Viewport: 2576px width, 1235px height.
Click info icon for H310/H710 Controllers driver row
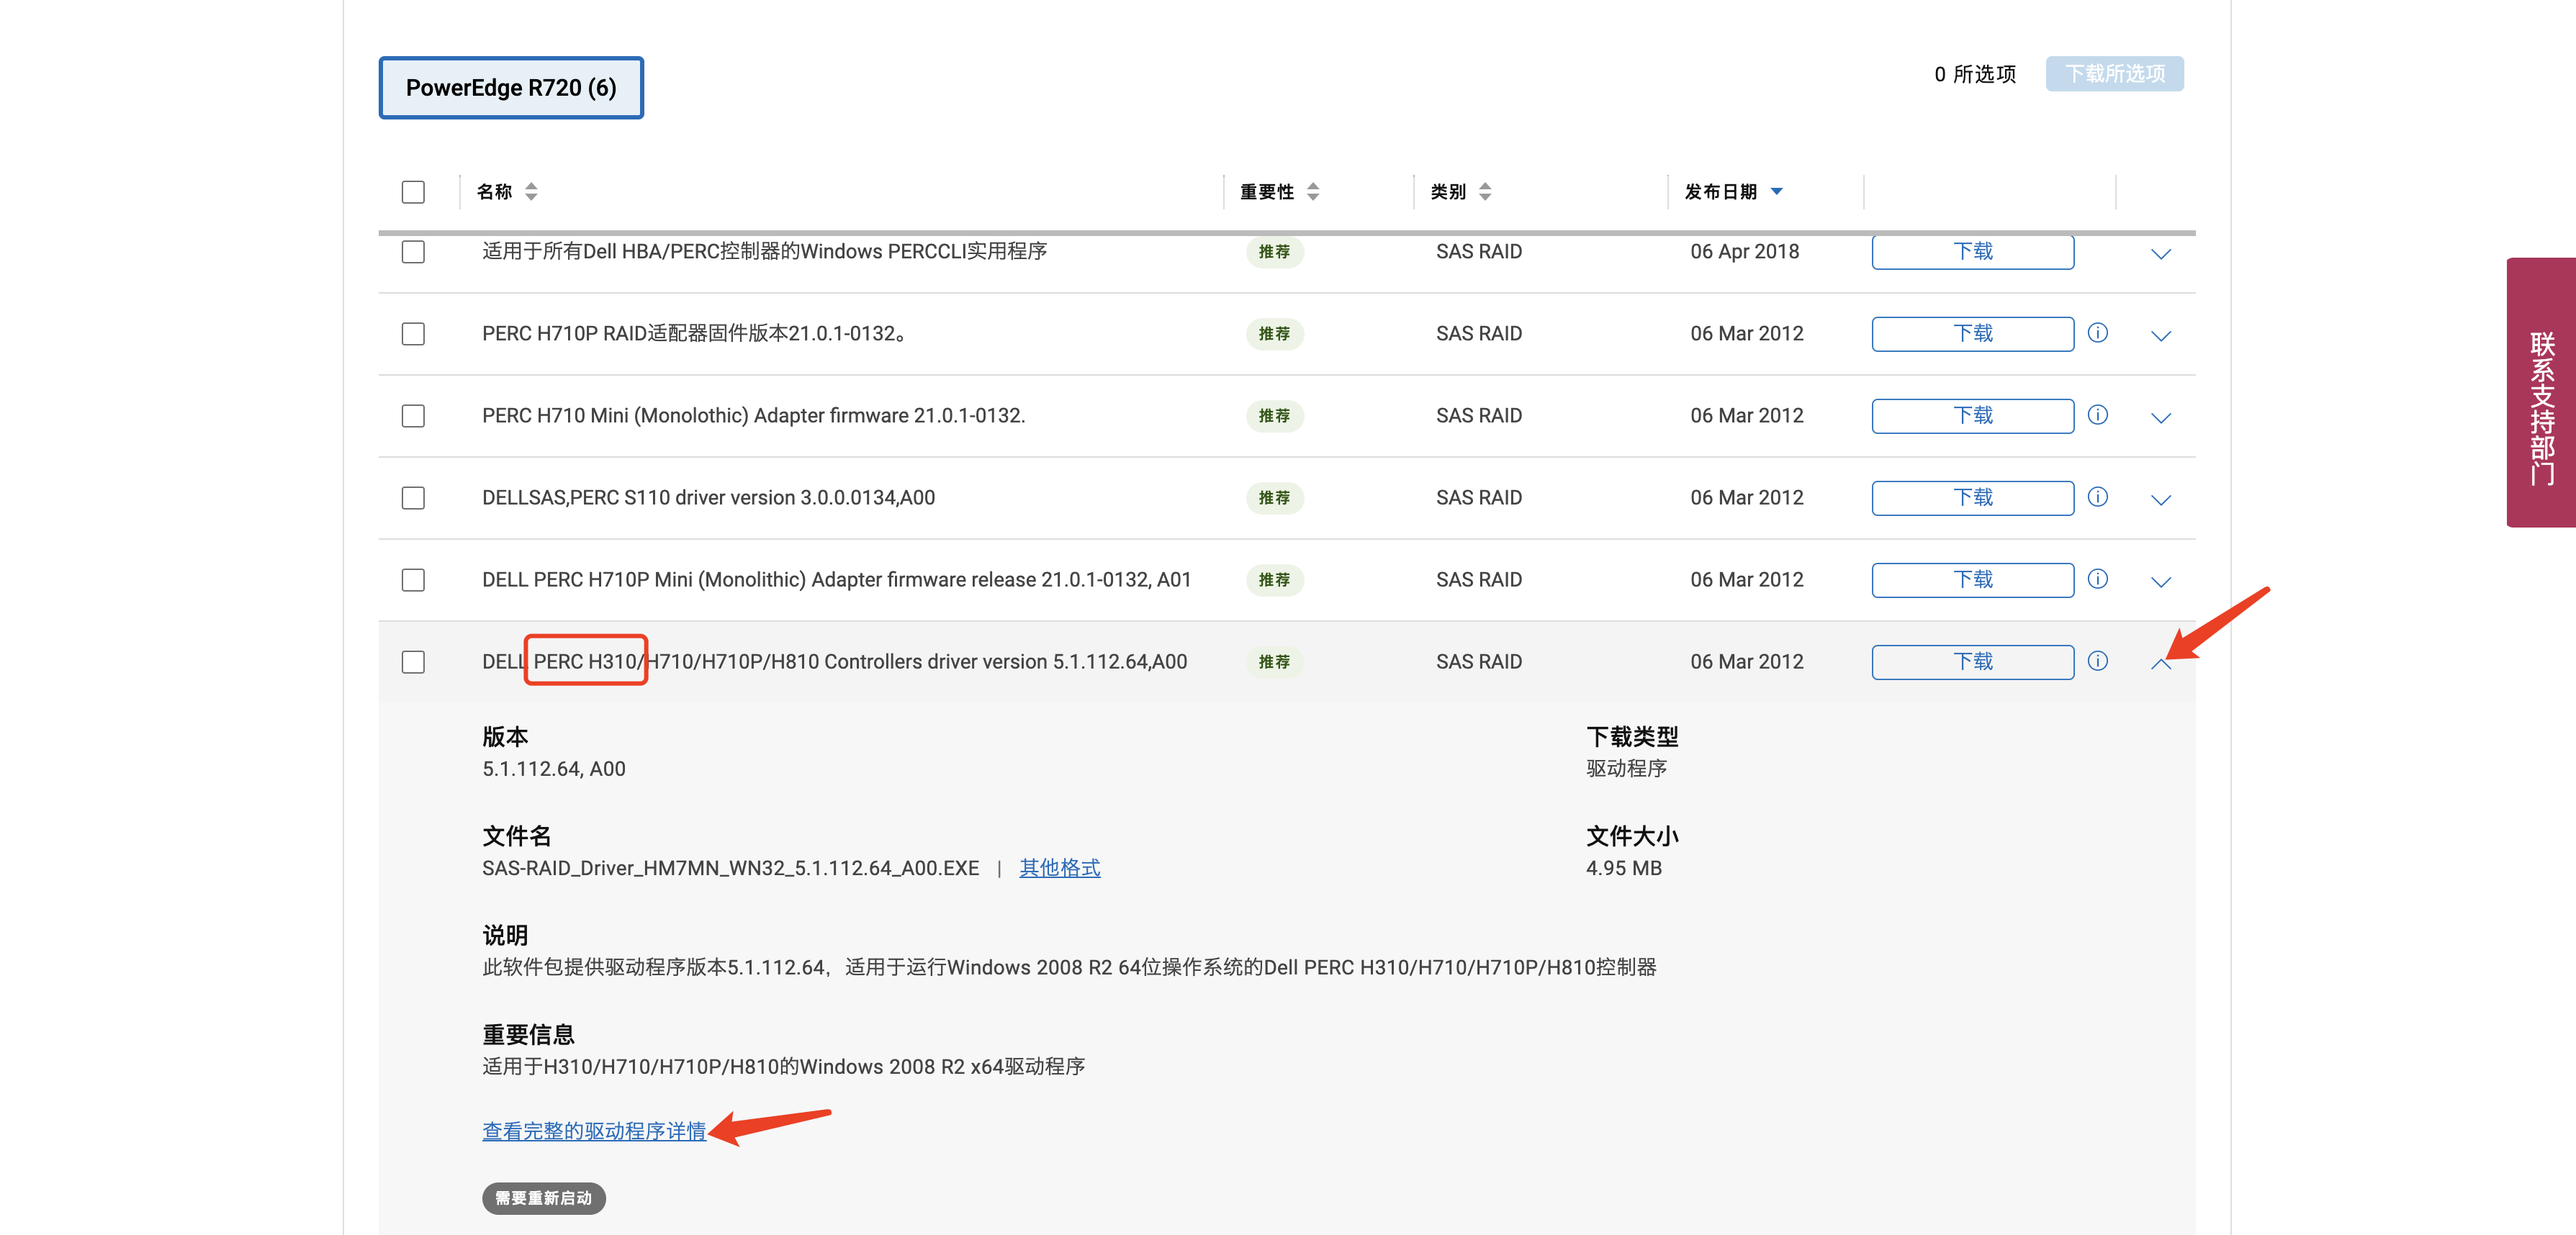click(2097, 661)
